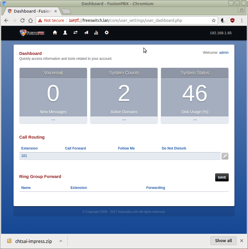Viewport: 248px width, 249px height.
Task: Click the SAVE button for Ring Group Forward
Action: click(222, 177)
